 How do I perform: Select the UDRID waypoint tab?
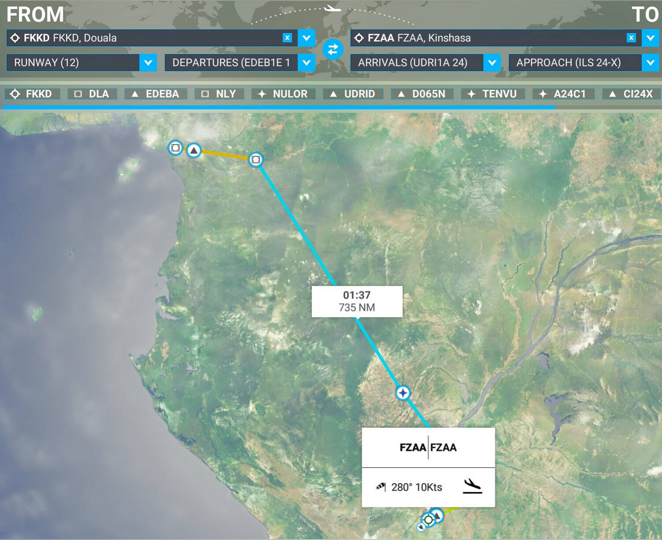pyautogui.click(x=353, y=94)
